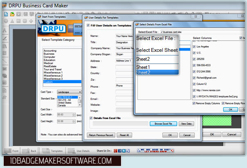Choose Canada standard size

tap(62, 106)
